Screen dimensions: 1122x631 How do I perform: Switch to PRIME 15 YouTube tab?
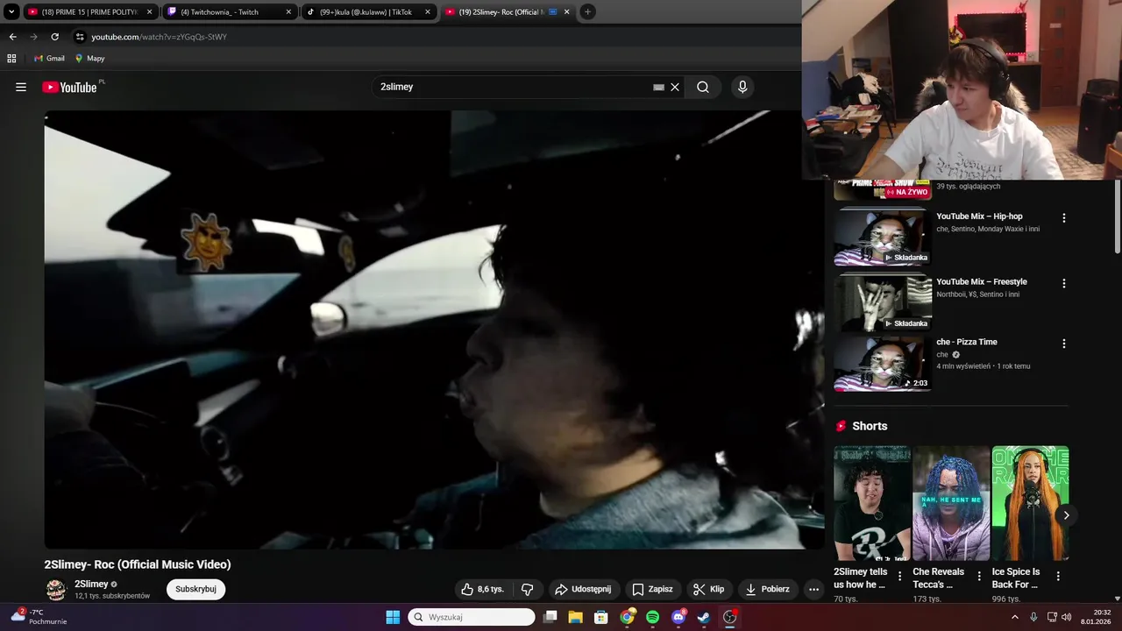[90, 11]
